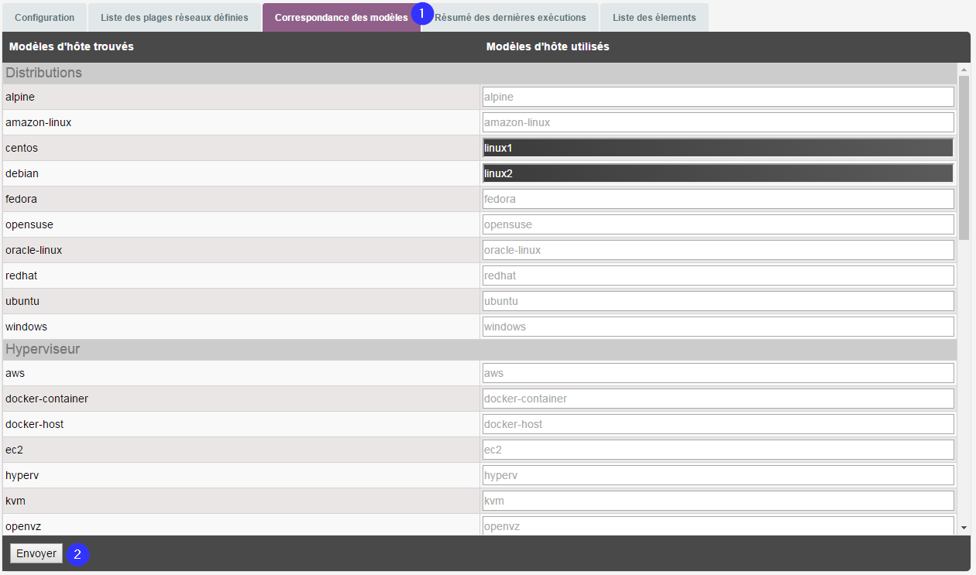Click the windows template input field

click(x=717, y=327)
